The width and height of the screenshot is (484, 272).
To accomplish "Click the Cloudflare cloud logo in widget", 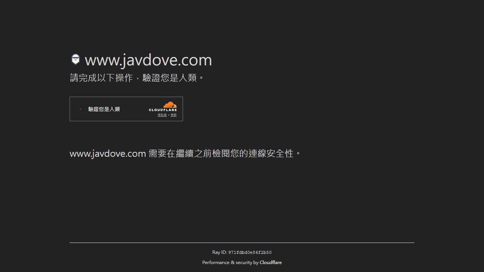I will coord(163,107).
